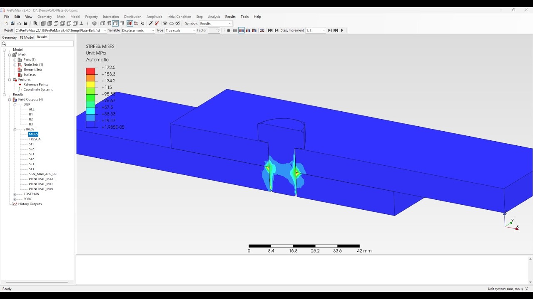This screenshot has height=299, width=533.
Task: Play the results animation
Action: pos(342,30)
